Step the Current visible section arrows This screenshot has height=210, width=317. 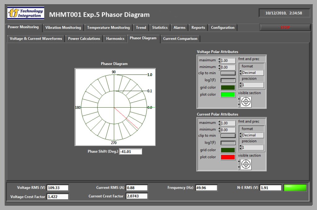239,164
